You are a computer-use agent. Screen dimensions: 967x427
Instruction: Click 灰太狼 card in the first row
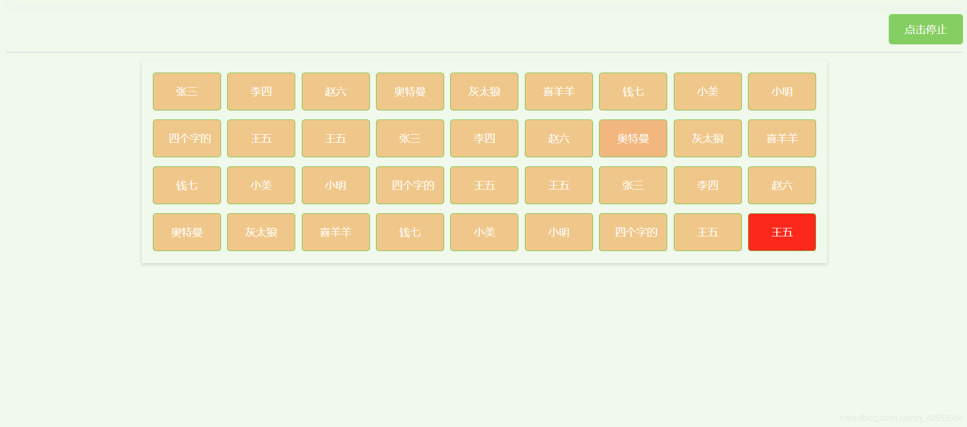[484, 91]
